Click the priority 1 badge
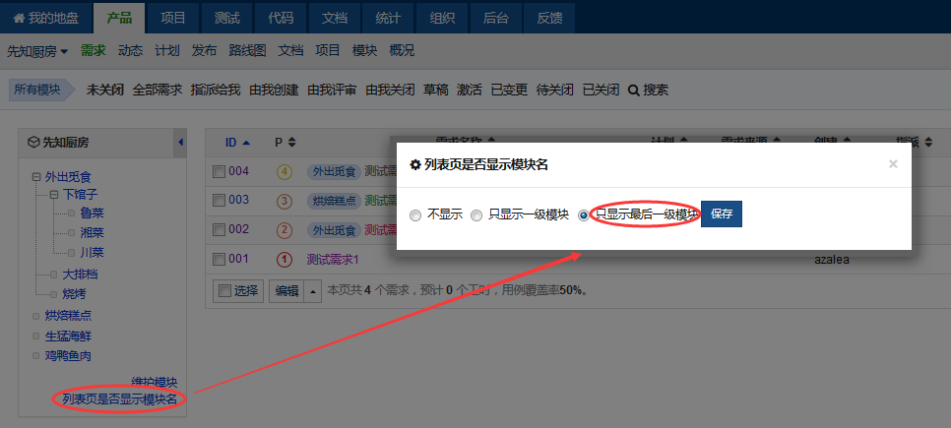The height and width of the screenshot is (428, 951). [285, 260]
